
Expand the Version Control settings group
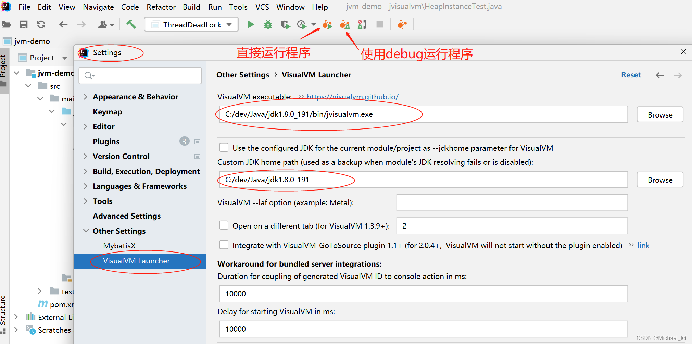click(x=86, y=156)
